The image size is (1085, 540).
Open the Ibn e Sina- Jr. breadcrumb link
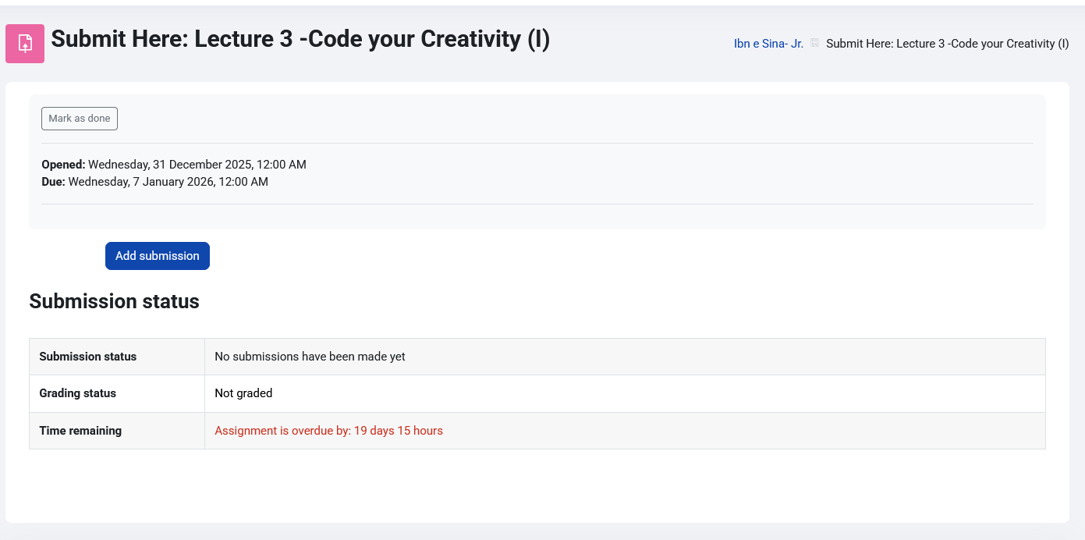768,44
